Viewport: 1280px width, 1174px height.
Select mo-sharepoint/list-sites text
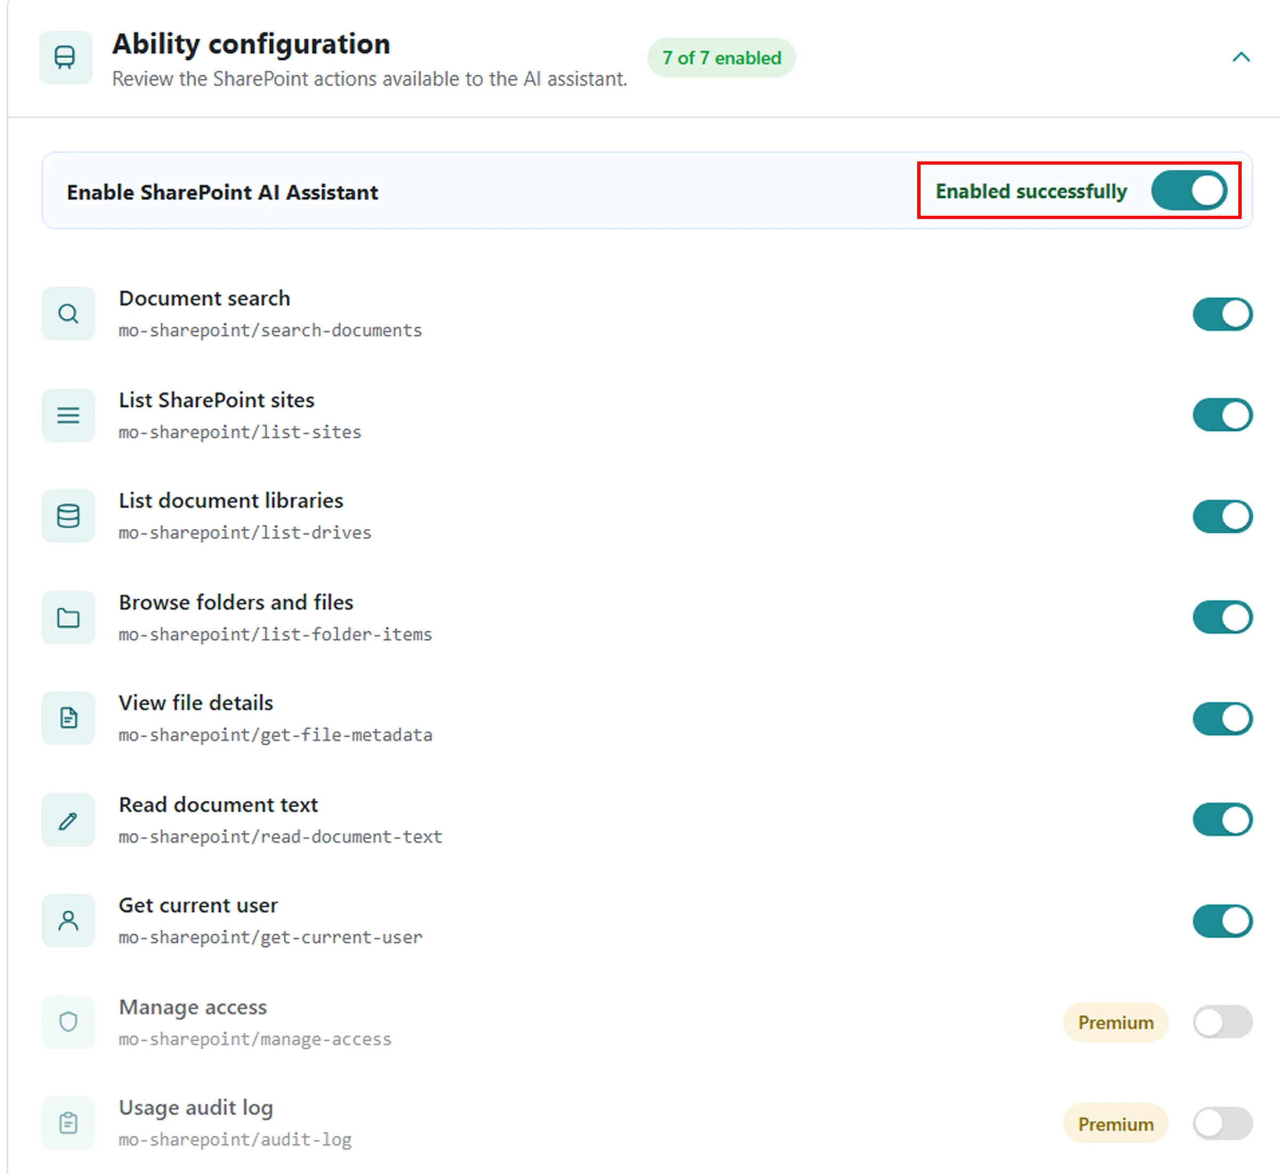(x=239, y=432)
